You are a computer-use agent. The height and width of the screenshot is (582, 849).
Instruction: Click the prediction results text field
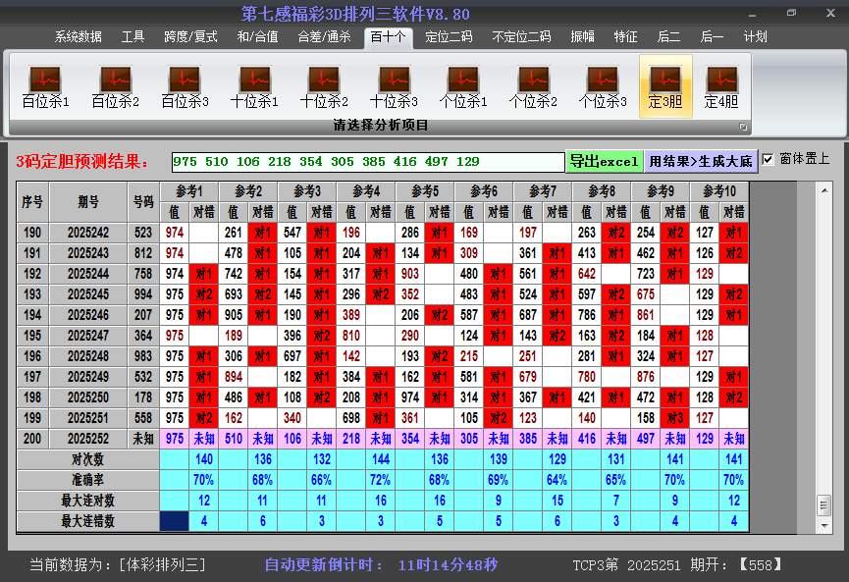[368, 161]
